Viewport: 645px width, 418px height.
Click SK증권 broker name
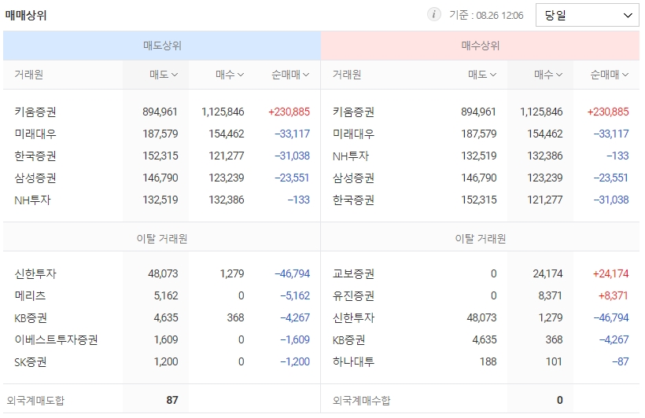(31, 362)
